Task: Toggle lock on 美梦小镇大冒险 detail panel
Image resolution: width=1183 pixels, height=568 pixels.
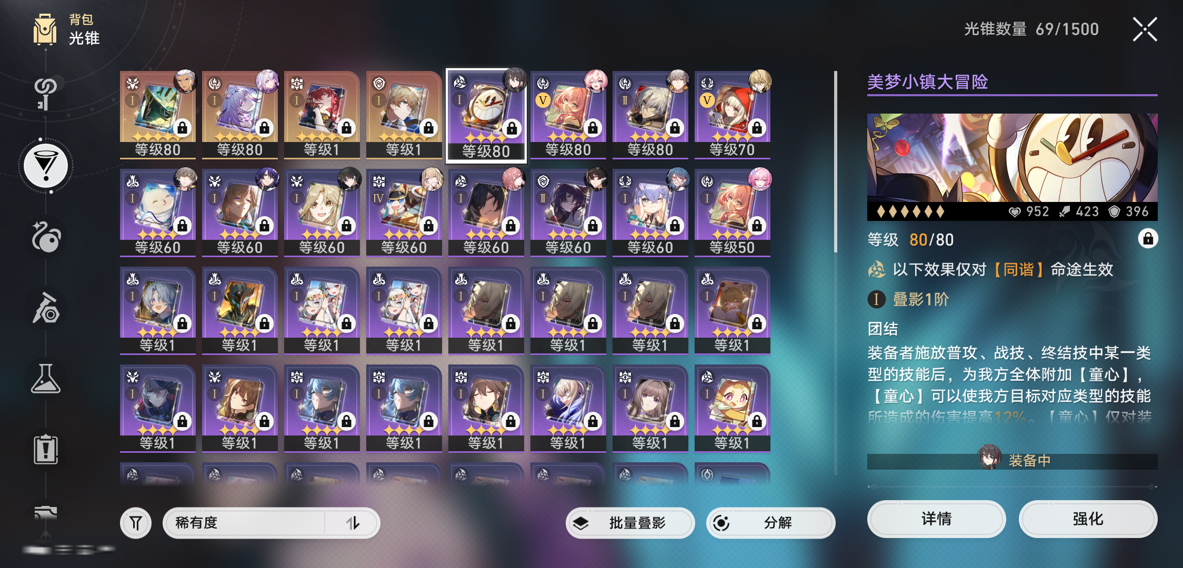Action: 1148,239
